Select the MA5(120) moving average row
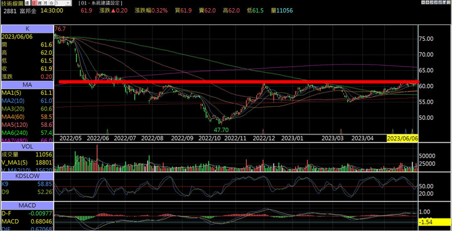The image size is (452, 231). 28,125
